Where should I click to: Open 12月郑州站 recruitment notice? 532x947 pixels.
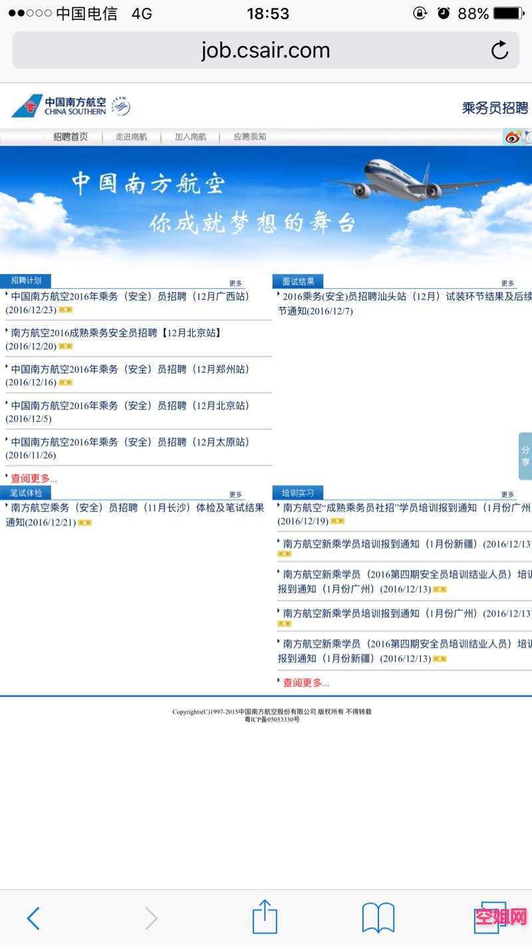pyautogui.click(x=130, y=375)
